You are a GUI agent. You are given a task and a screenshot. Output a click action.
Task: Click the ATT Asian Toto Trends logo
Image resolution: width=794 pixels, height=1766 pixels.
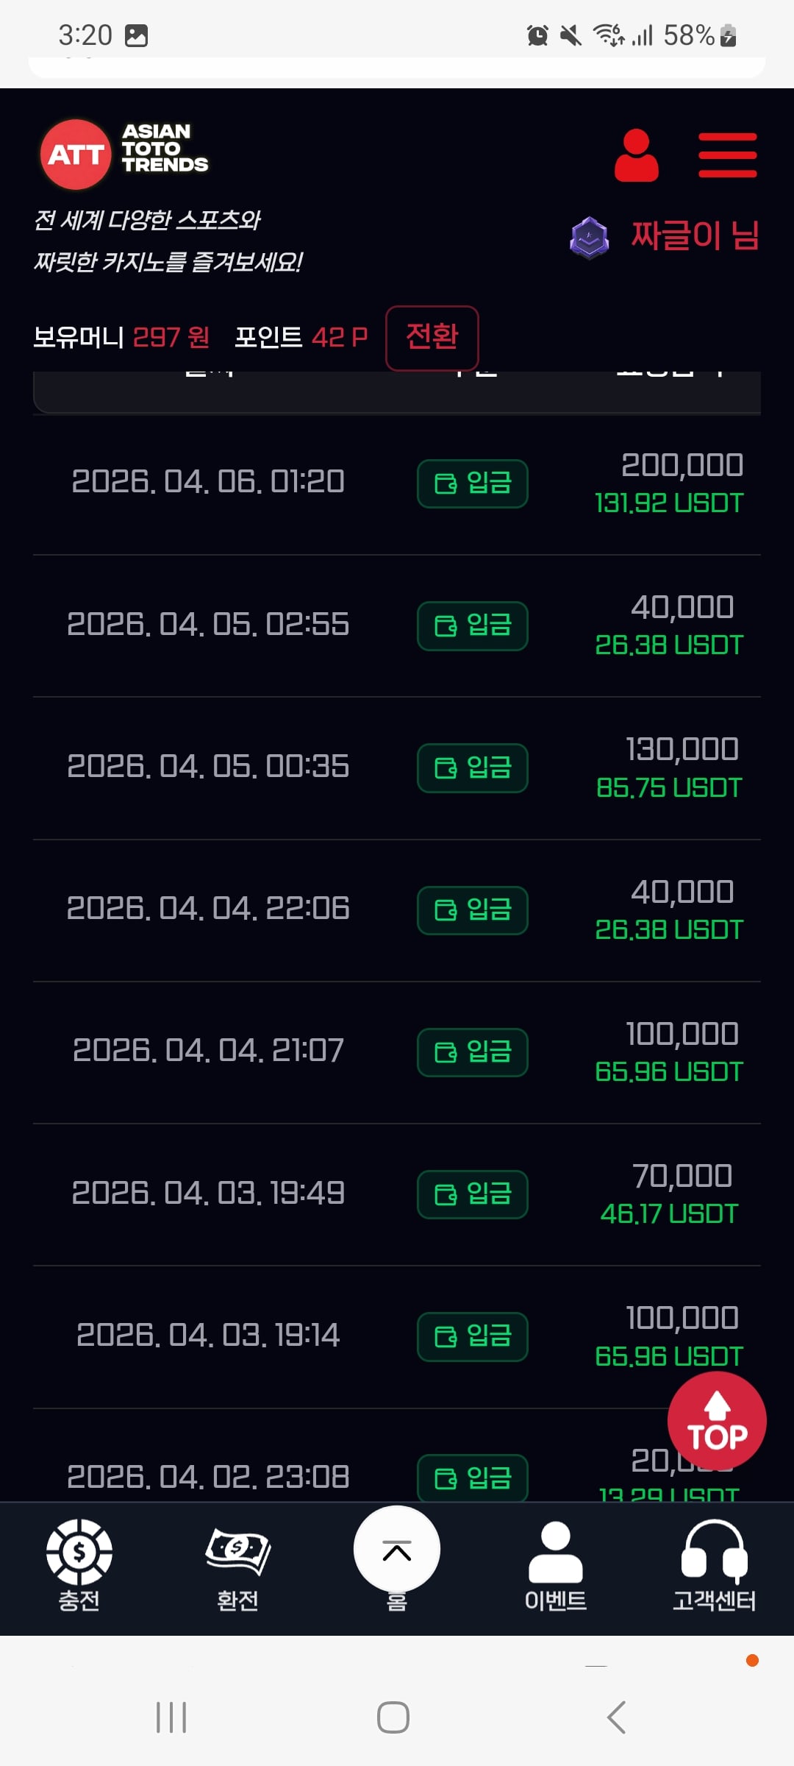pos(125,154)
